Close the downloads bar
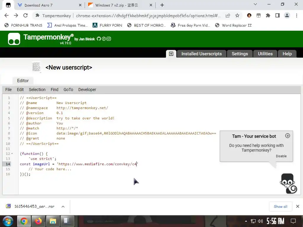 pyautogui.click(x=298, y=206)
